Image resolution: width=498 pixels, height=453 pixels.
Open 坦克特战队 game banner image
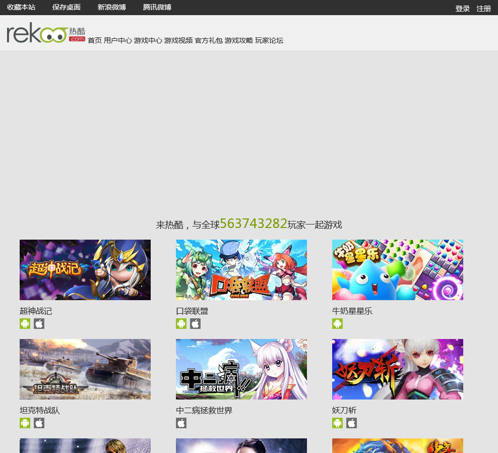pyautogui.click(x=85, y=369)
